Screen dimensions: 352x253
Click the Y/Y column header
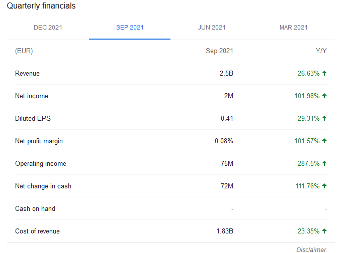pos(321,51)
